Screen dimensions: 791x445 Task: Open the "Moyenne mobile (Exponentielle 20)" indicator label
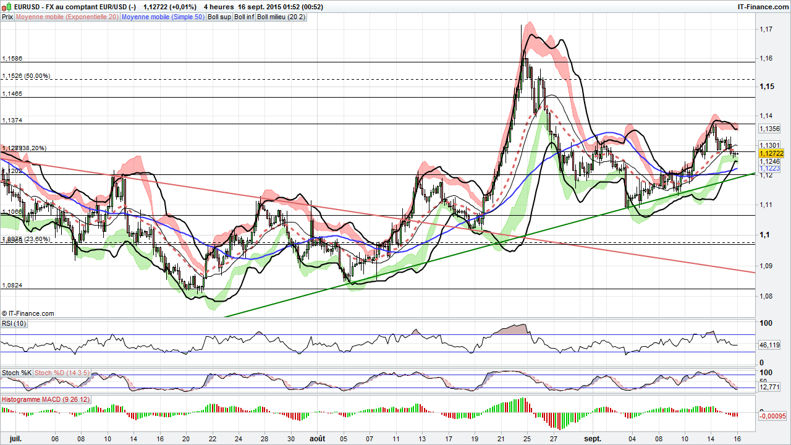tap(68, 17)
